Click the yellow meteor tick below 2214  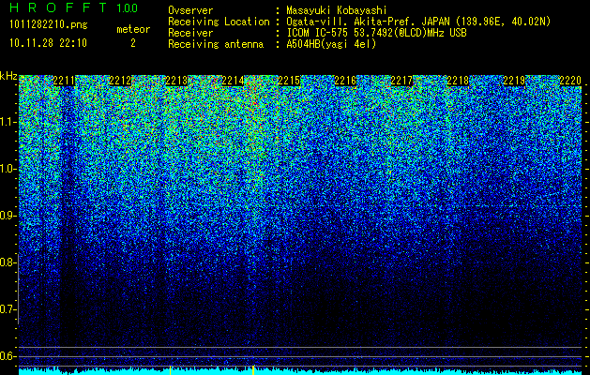(253, 370)
